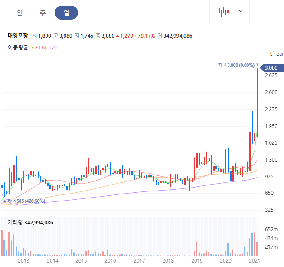Select the monthly 월 chart tab

(66, 13)
